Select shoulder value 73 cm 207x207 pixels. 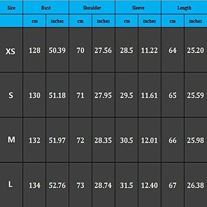tap(80, 185)
